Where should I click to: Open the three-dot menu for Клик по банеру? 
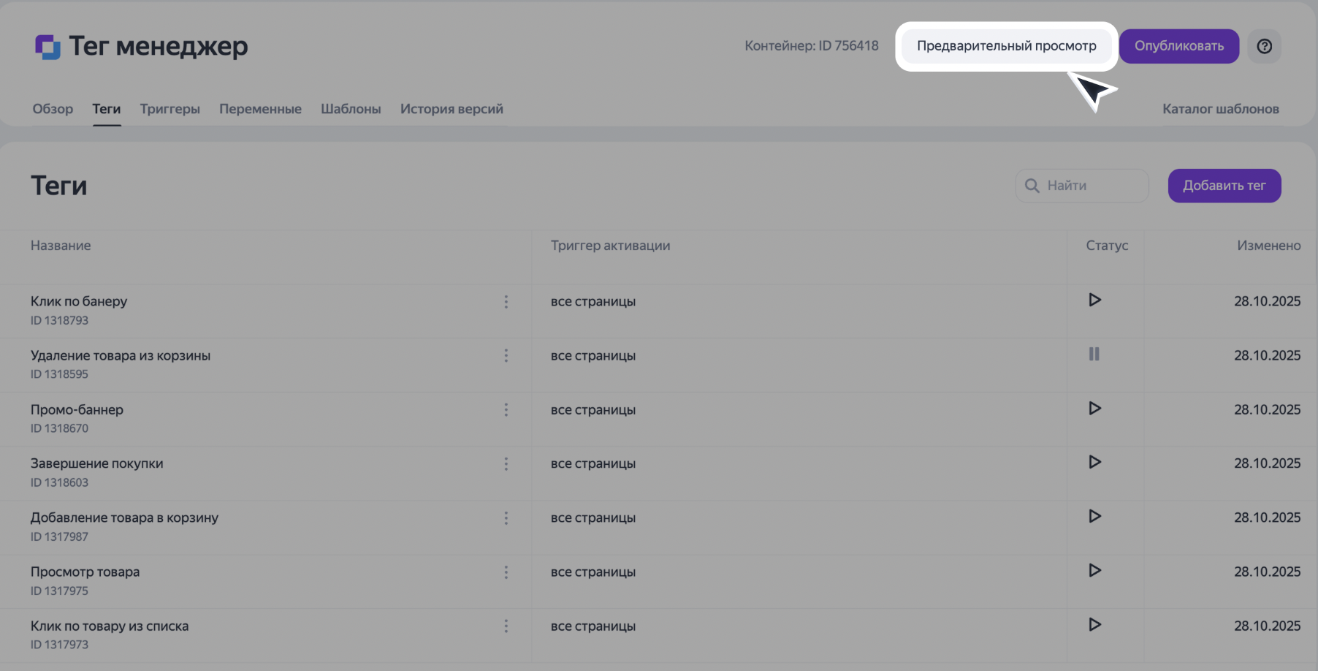point(506,302)
